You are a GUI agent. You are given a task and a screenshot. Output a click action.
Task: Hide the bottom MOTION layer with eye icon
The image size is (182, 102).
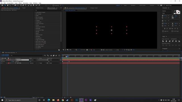(1, 63)
